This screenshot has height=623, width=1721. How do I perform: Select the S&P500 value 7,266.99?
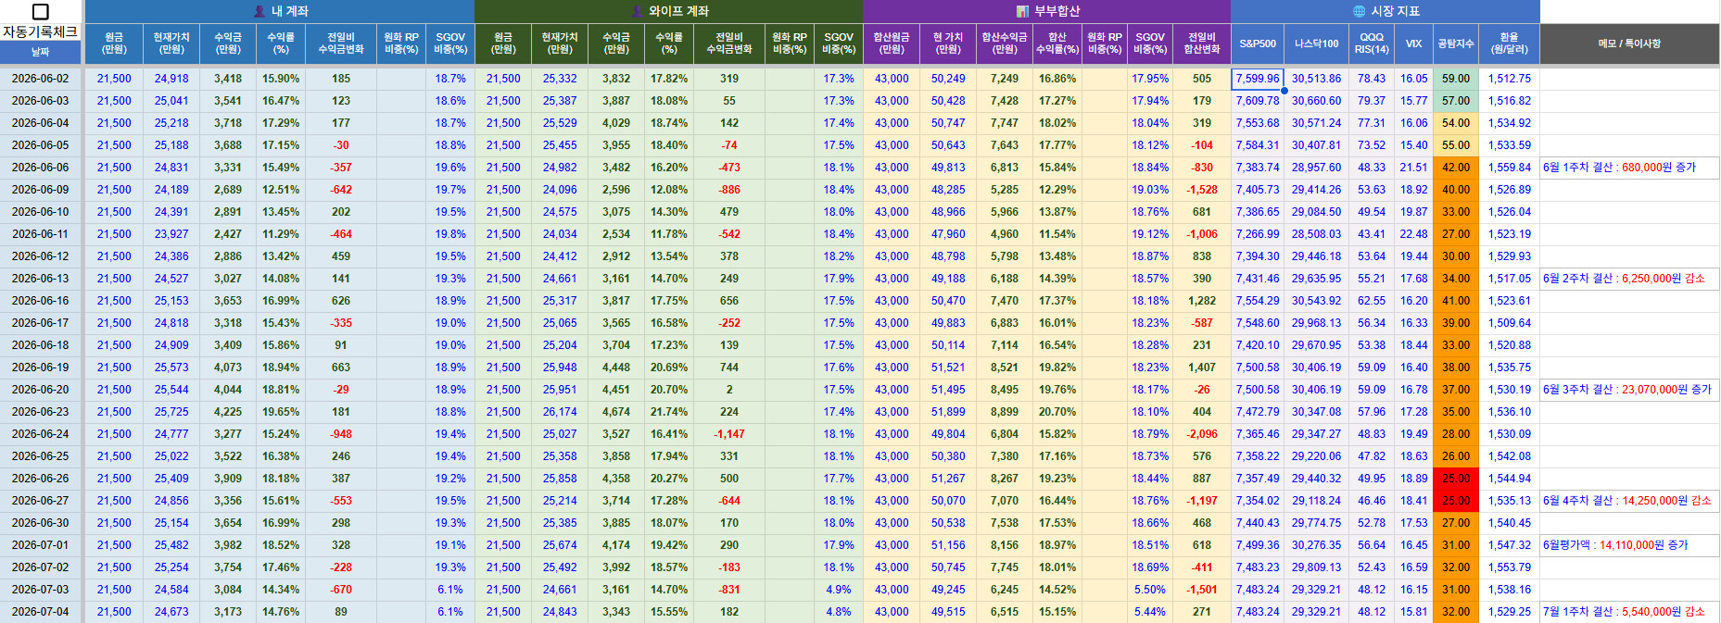click(1258, 234)
